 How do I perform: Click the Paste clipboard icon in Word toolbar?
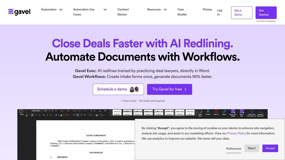click(21, 111)
